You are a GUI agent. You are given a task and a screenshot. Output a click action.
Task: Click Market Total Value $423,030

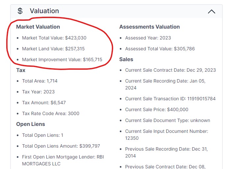point(54,38)
